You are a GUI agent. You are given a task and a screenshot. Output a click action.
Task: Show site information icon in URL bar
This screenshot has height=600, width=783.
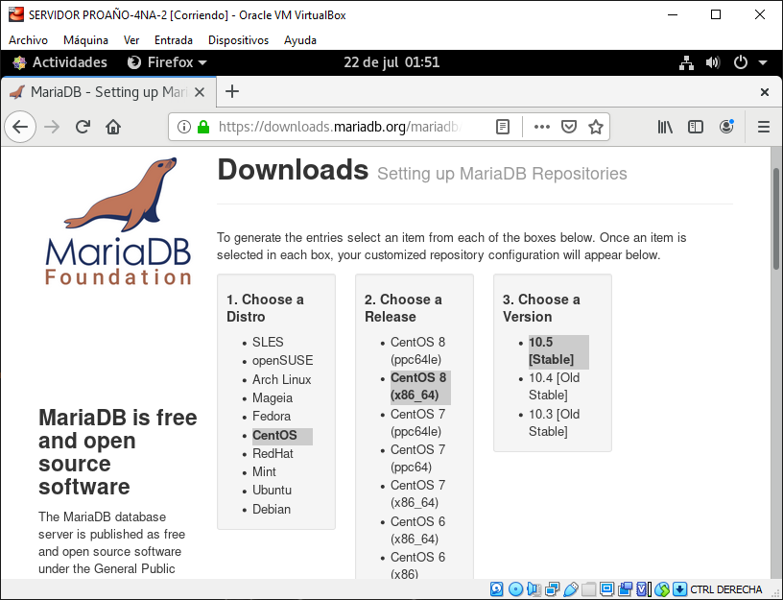184,127
